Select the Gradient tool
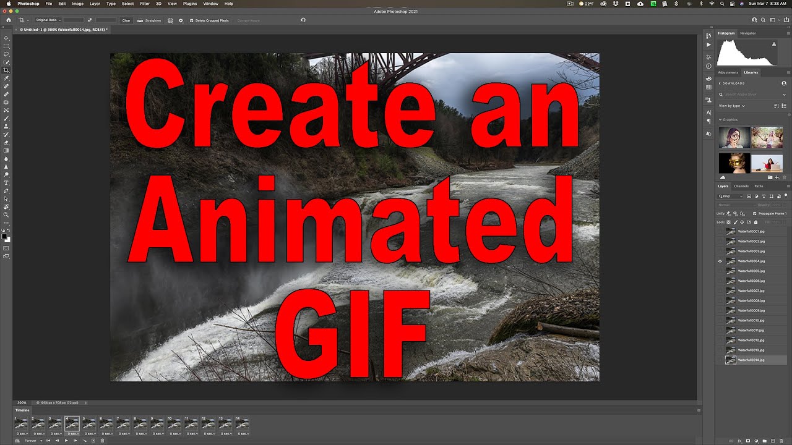Screen dimensions: 792x445 [6, 150]
